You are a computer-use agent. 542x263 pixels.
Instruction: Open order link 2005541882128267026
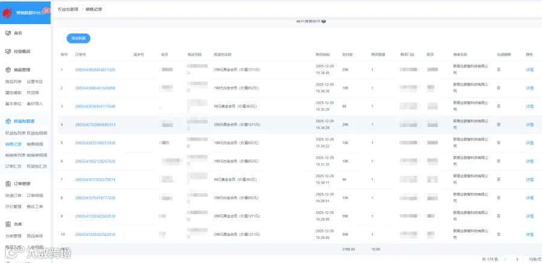pyautogui.click(x=95, y=161)
